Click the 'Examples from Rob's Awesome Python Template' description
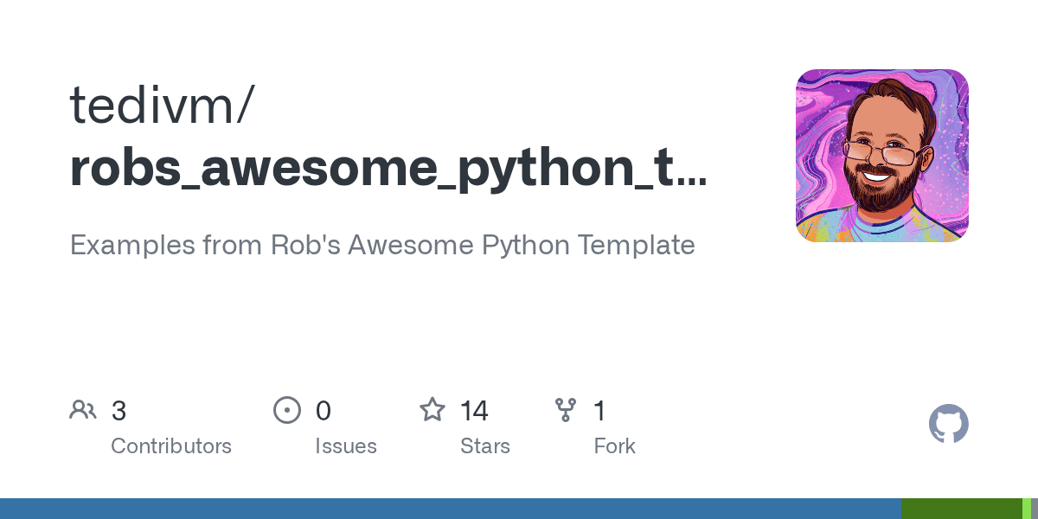The image size is (1038, 519). pyautogui.click(x=382, y=245)
